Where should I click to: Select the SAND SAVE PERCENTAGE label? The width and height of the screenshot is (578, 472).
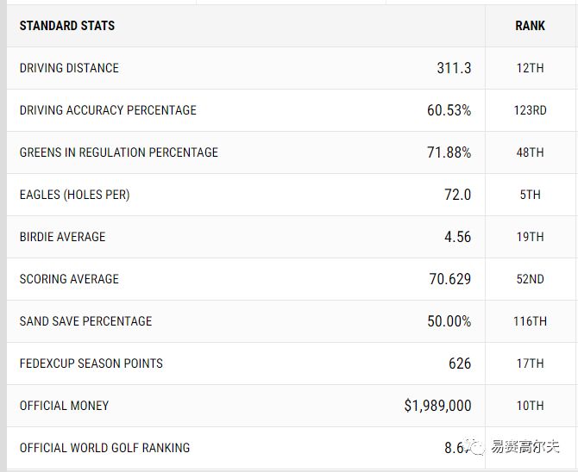click(x=85, y=321)
